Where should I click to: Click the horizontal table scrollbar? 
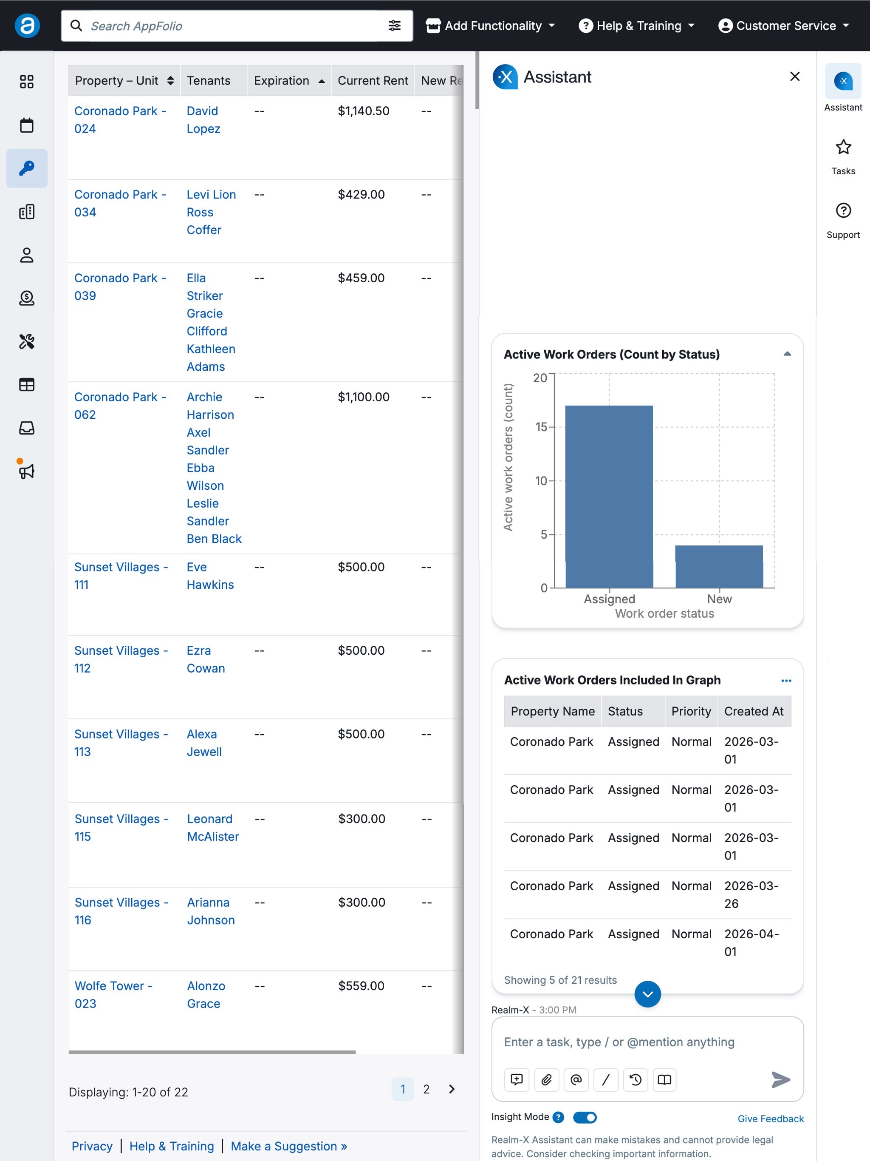(x=212, y=1052)
